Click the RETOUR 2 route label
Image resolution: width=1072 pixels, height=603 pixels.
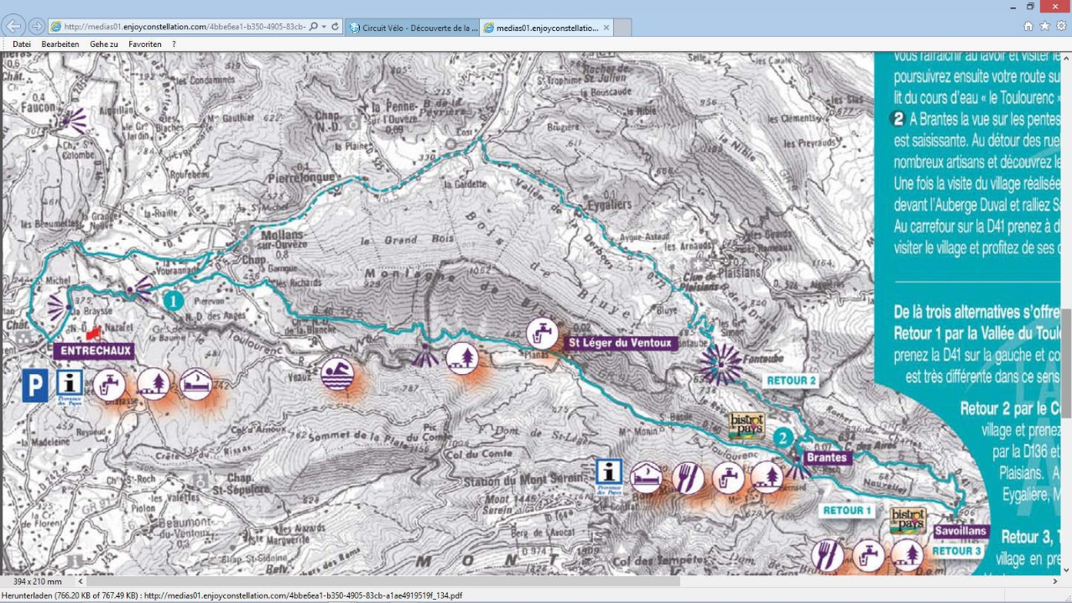790,381
